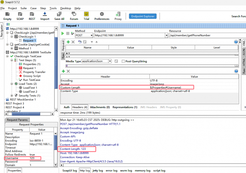The height and width of the screenshot is (173, 246).
Task: Click the add-assertion icon beside stop
Action: 72,33
